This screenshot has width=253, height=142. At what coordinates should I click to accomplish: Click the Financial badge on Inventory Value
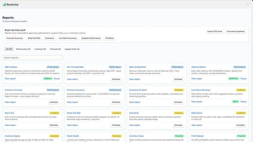(x=179, y=136)
